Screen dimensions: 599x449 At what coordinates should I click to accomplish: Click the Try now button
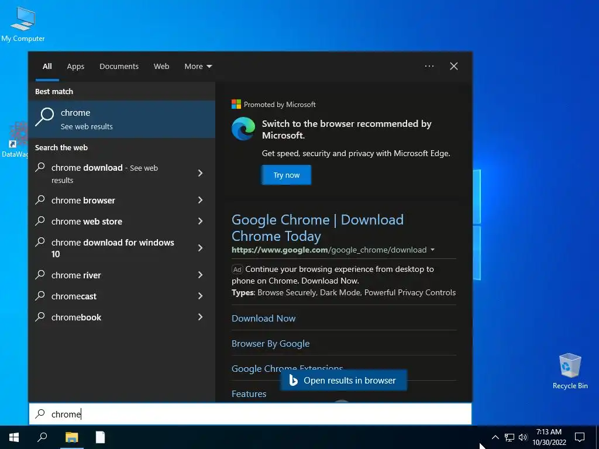click(x=287, y=175)
